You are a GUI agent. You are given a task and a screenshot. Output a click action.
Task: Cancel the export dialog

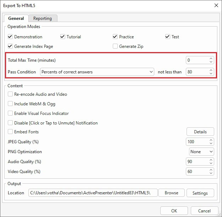(x=204, y=211)
